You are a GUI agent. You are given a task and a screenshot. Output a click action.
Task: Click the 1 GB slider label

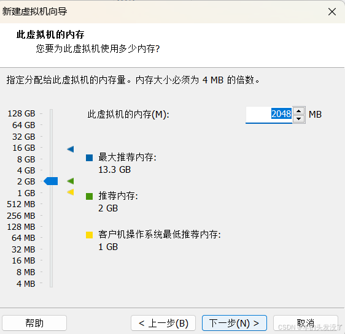26,193
